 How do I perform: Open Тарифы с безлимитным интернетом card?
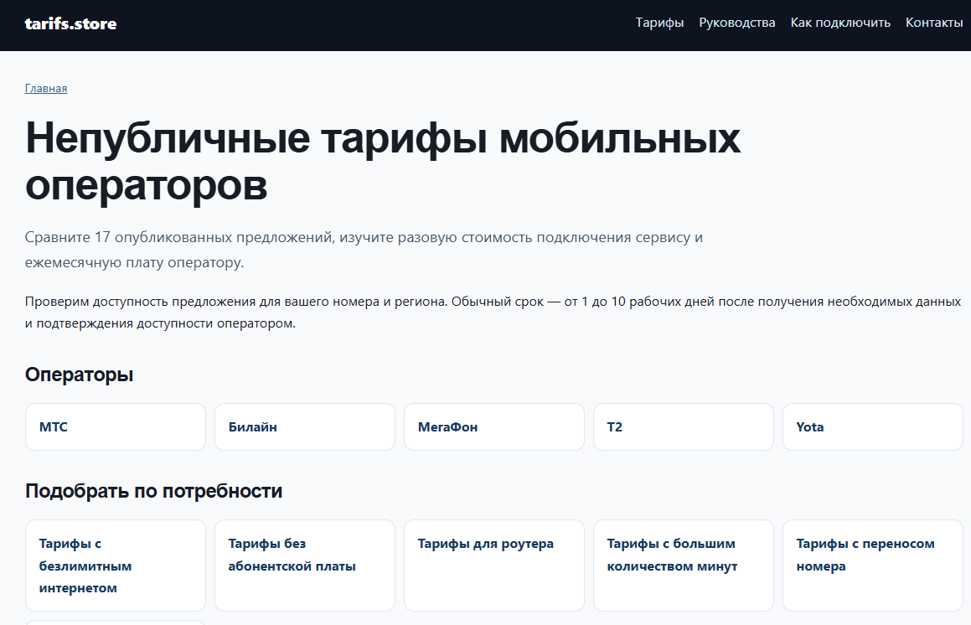pos(115,566)
